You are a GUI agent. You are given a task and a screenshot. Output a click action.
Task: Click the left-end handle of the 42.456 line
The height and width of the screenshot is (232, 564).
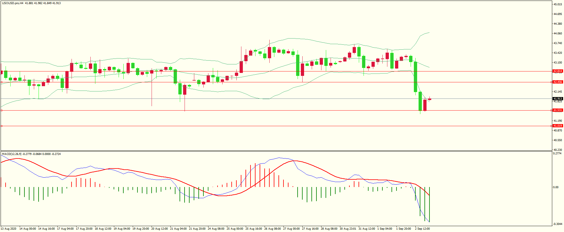[x=1, y=82]
